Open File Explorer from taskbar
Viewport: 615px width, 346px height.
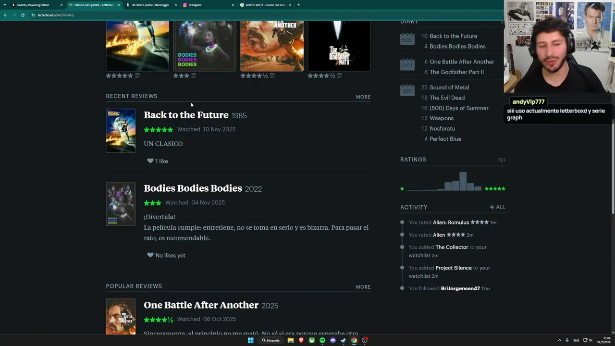(x=291, y=340)
